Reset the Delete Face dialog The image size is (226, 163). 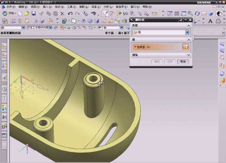pyautogui.click(x=181, y=20)
